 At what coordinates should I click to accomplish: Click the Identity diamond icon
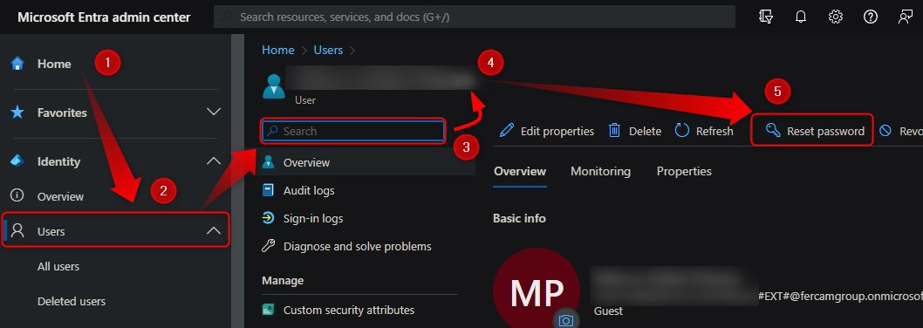pos(17,161)
